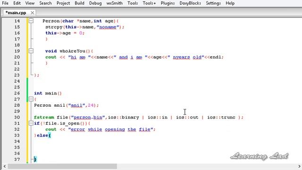Open the Debug menu

[x=95, y=3]
